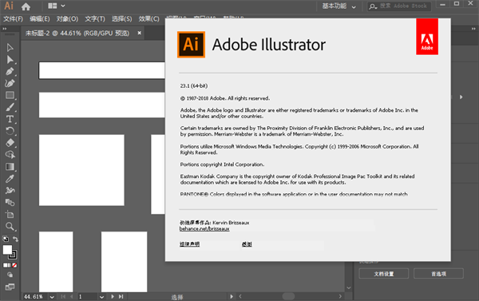The height and width of the screenshot is (301, 479).
Task: Select the Type tool
Action: pos(10,119)
